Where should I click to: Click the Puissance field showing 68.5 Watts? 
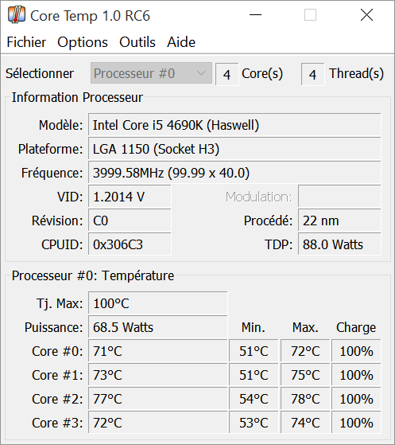pos(158,327)
